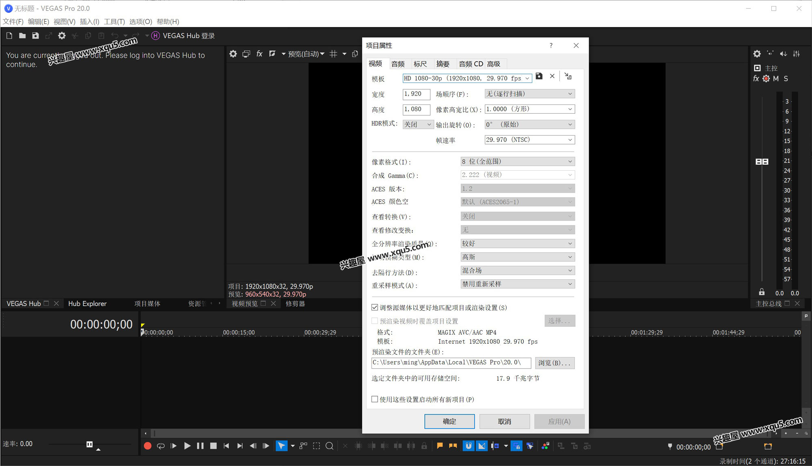
Task: Save the template with the dialog's disk icon
Action: coord(539,76)
